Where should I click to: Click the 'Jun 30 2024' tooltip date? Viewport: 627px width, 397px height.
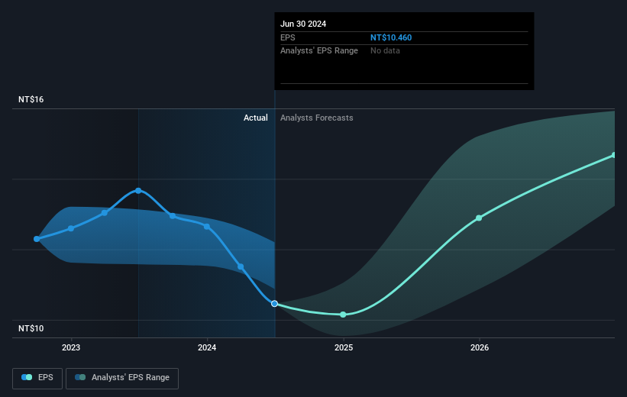tap(303, 24)
